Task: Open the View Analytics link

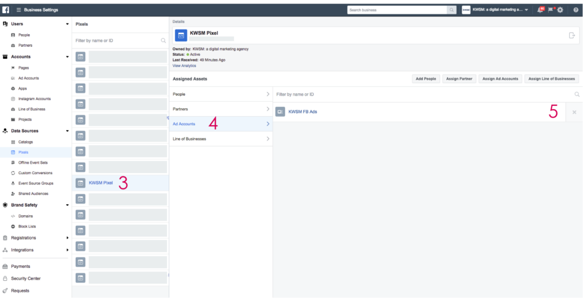Action: pos(184,66)
